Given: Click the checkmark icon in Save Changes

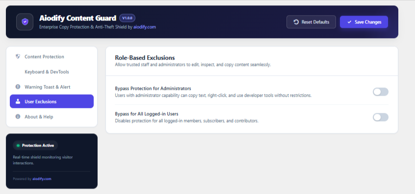Looking at the screenshot, I should pos(349,22).
